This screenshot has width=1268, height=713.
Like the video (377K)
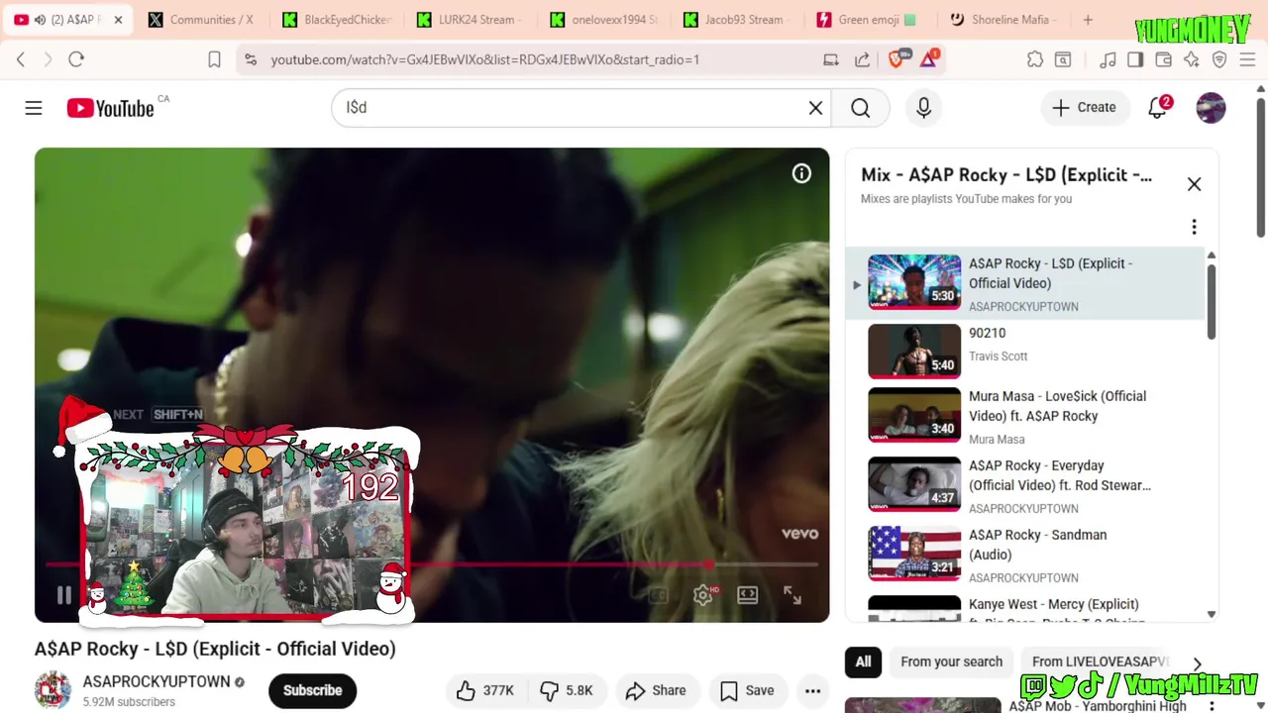(485, 690)
